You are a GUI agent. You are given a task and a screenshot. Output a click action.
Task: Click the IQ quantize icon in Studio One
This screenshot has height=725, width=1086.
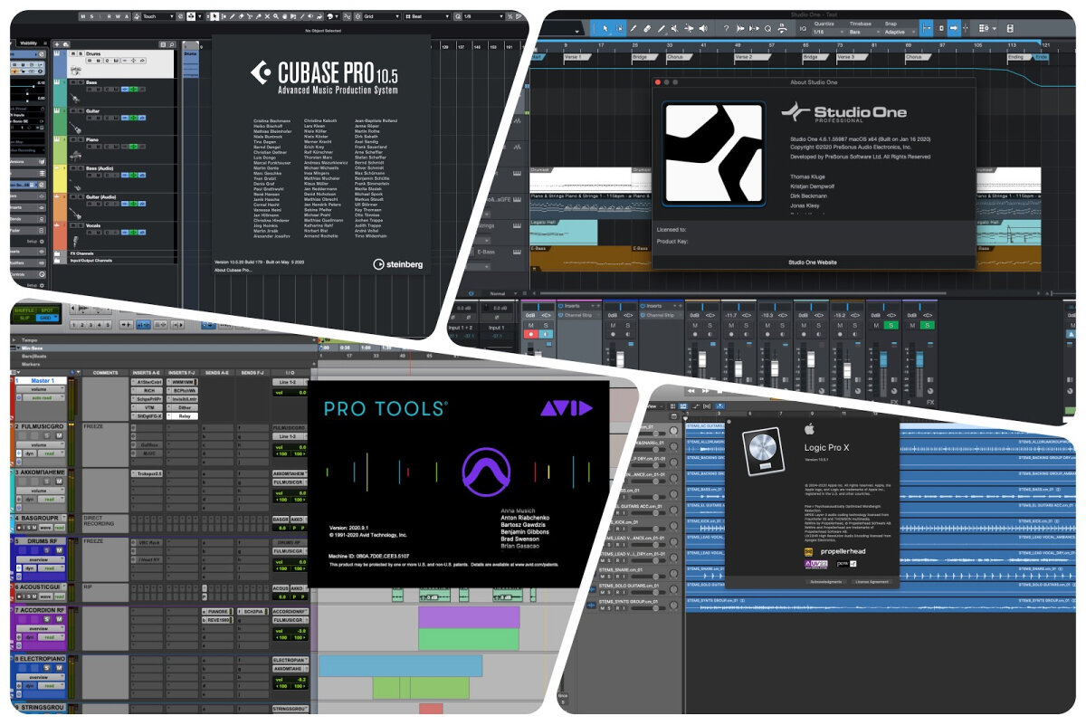pyautogui.click(x=803, y=29)
